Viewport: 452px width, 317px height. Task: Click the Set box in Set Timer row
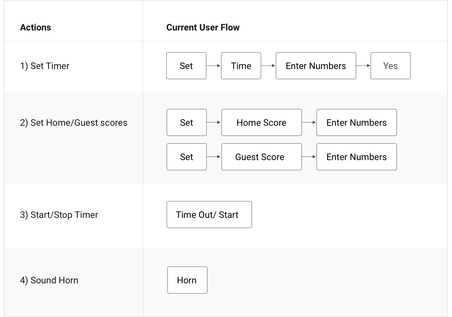(x=186, y=66)
